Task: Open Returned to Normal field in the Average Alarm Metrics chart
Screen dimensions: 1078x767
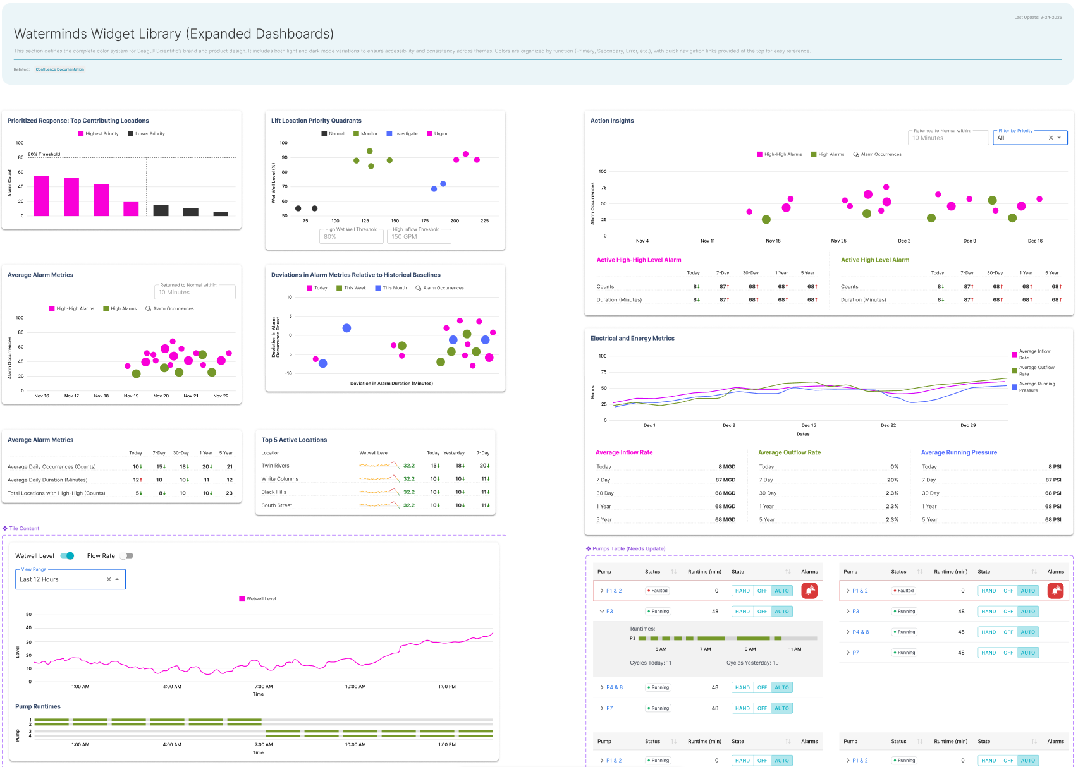Action: [195, 291]
